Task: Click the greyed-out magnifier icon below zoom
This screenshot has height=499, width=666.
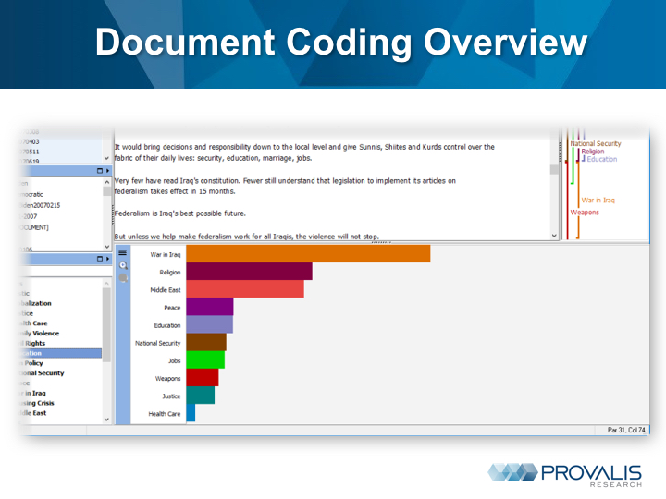Action: [122, 277]
